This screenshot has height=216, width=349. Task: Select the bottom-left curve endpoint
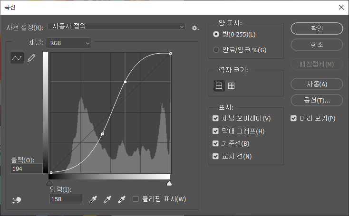tap(51, 172)
